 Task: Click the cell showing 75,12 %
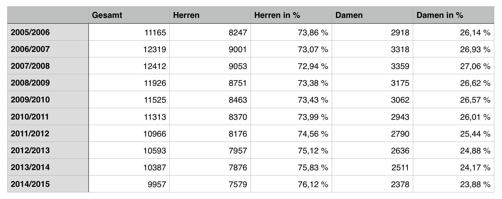(x=291, y=150)
